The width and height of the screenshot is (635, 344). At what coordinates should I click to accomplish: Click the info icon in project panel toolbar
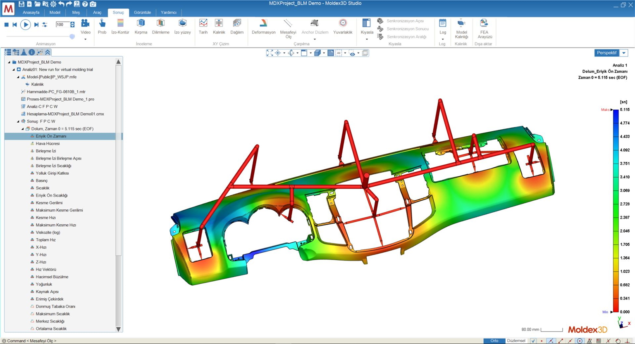[32, 52]
